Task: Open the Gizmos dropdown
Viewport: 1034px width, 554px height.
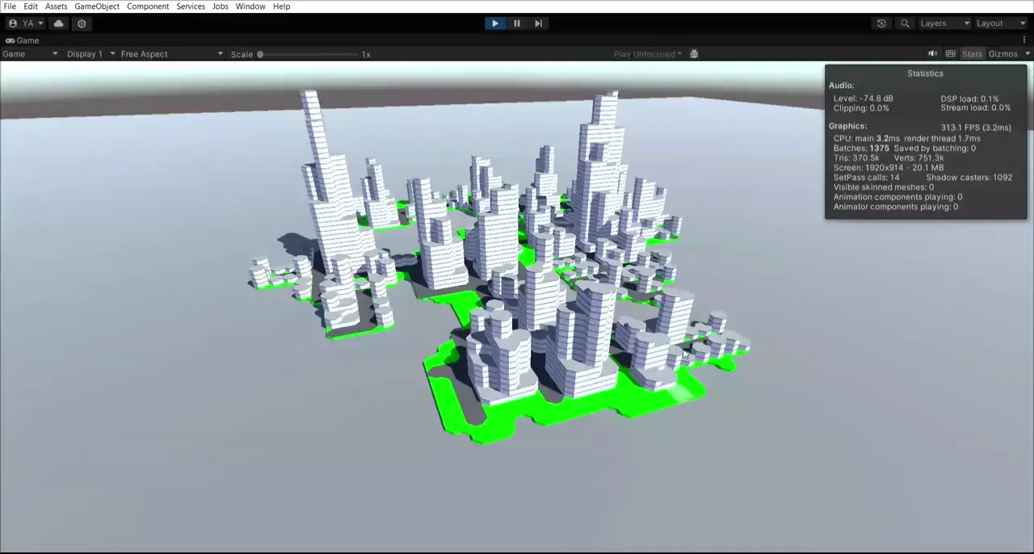Action: [x=1006, y=53]
